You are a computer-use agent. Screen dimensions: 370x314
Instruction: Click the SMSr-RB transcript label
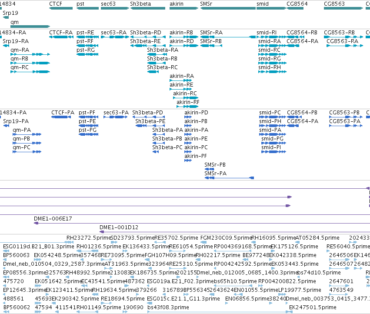(x=211, y=41)
